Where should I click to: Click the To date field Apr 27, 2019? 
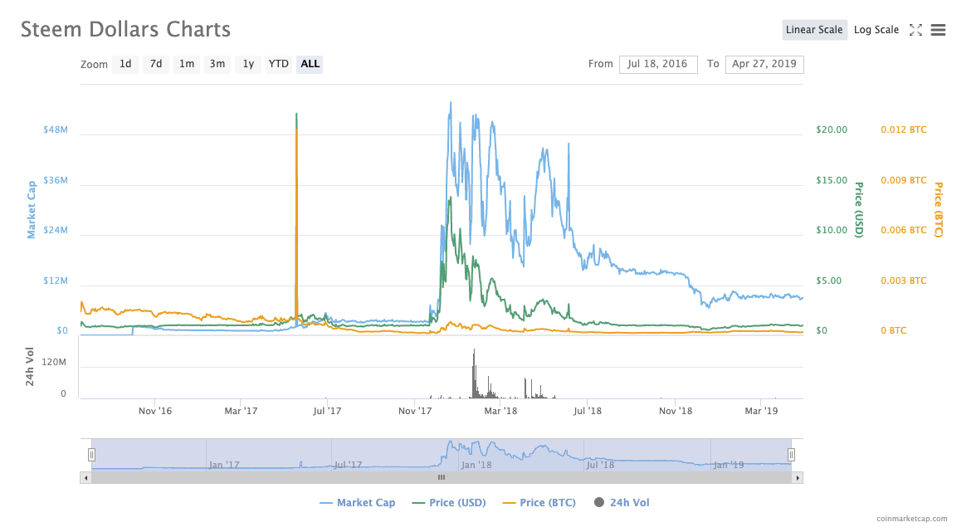click(x=764, y=64)
